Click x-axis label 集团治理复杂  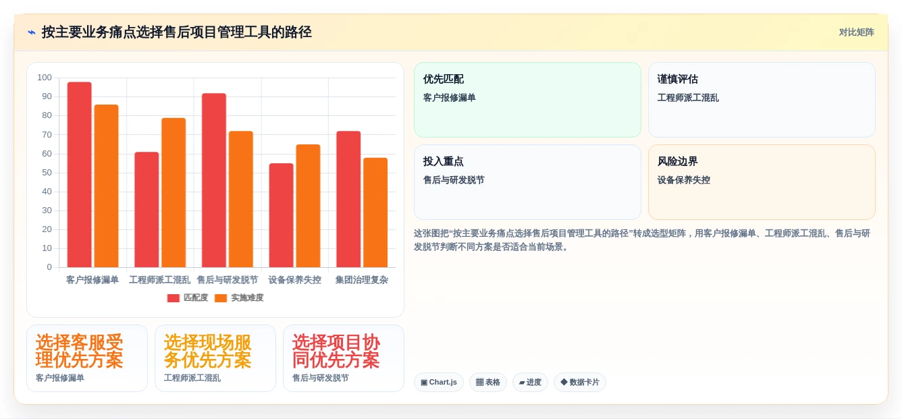(x=362, y=280)
